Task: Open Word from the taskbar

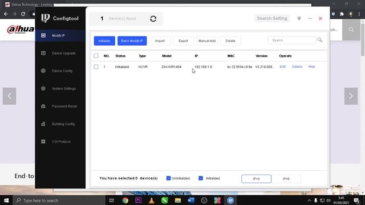Action: click(191, 200)
